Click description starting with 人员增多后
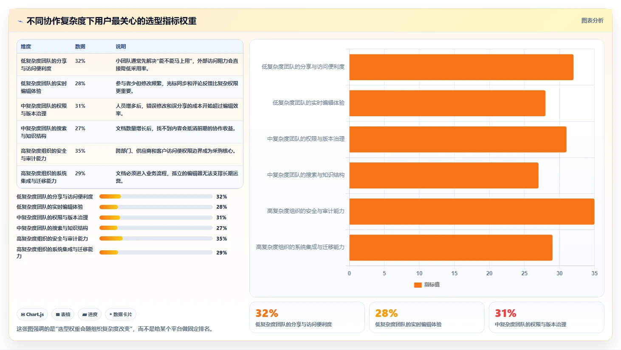 (177, 110)
